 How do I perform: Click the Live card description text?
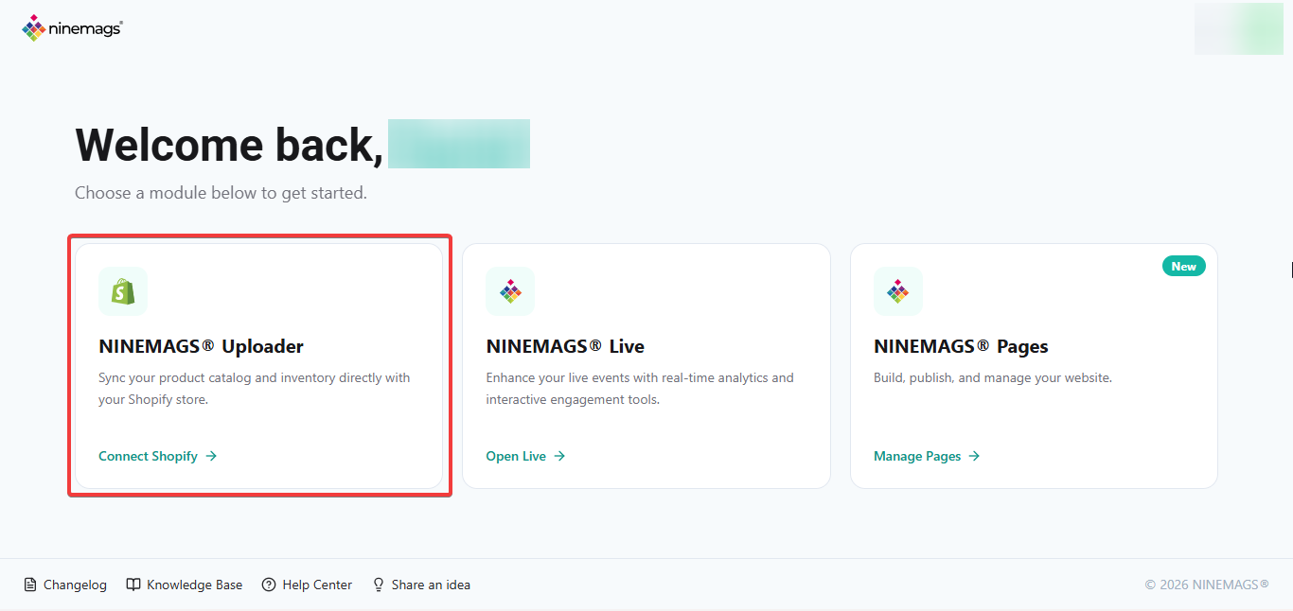tap(640, 389)
